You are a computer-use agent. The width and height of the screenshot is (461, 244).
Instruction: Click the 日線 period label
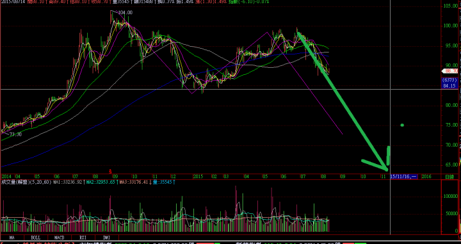[x=449, y=177]
